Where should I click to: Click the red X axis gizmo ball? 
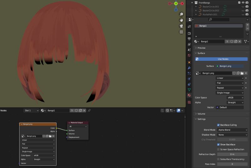tap(182, 3)
